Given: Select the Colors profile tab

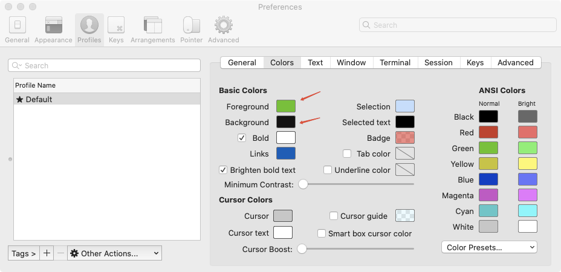Looking at the screenshot, I should click(x=282, y=63).
